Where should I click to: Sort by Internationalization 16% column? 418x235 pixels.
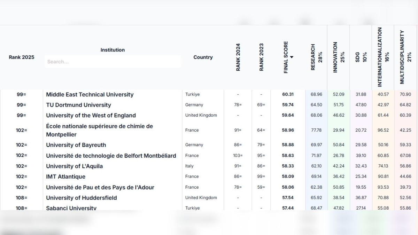(x=383, y=57)
